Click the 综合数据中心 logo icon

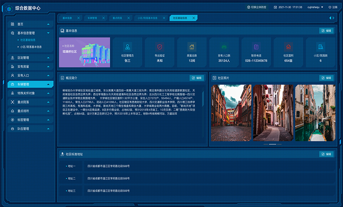[x=9, y=9]
